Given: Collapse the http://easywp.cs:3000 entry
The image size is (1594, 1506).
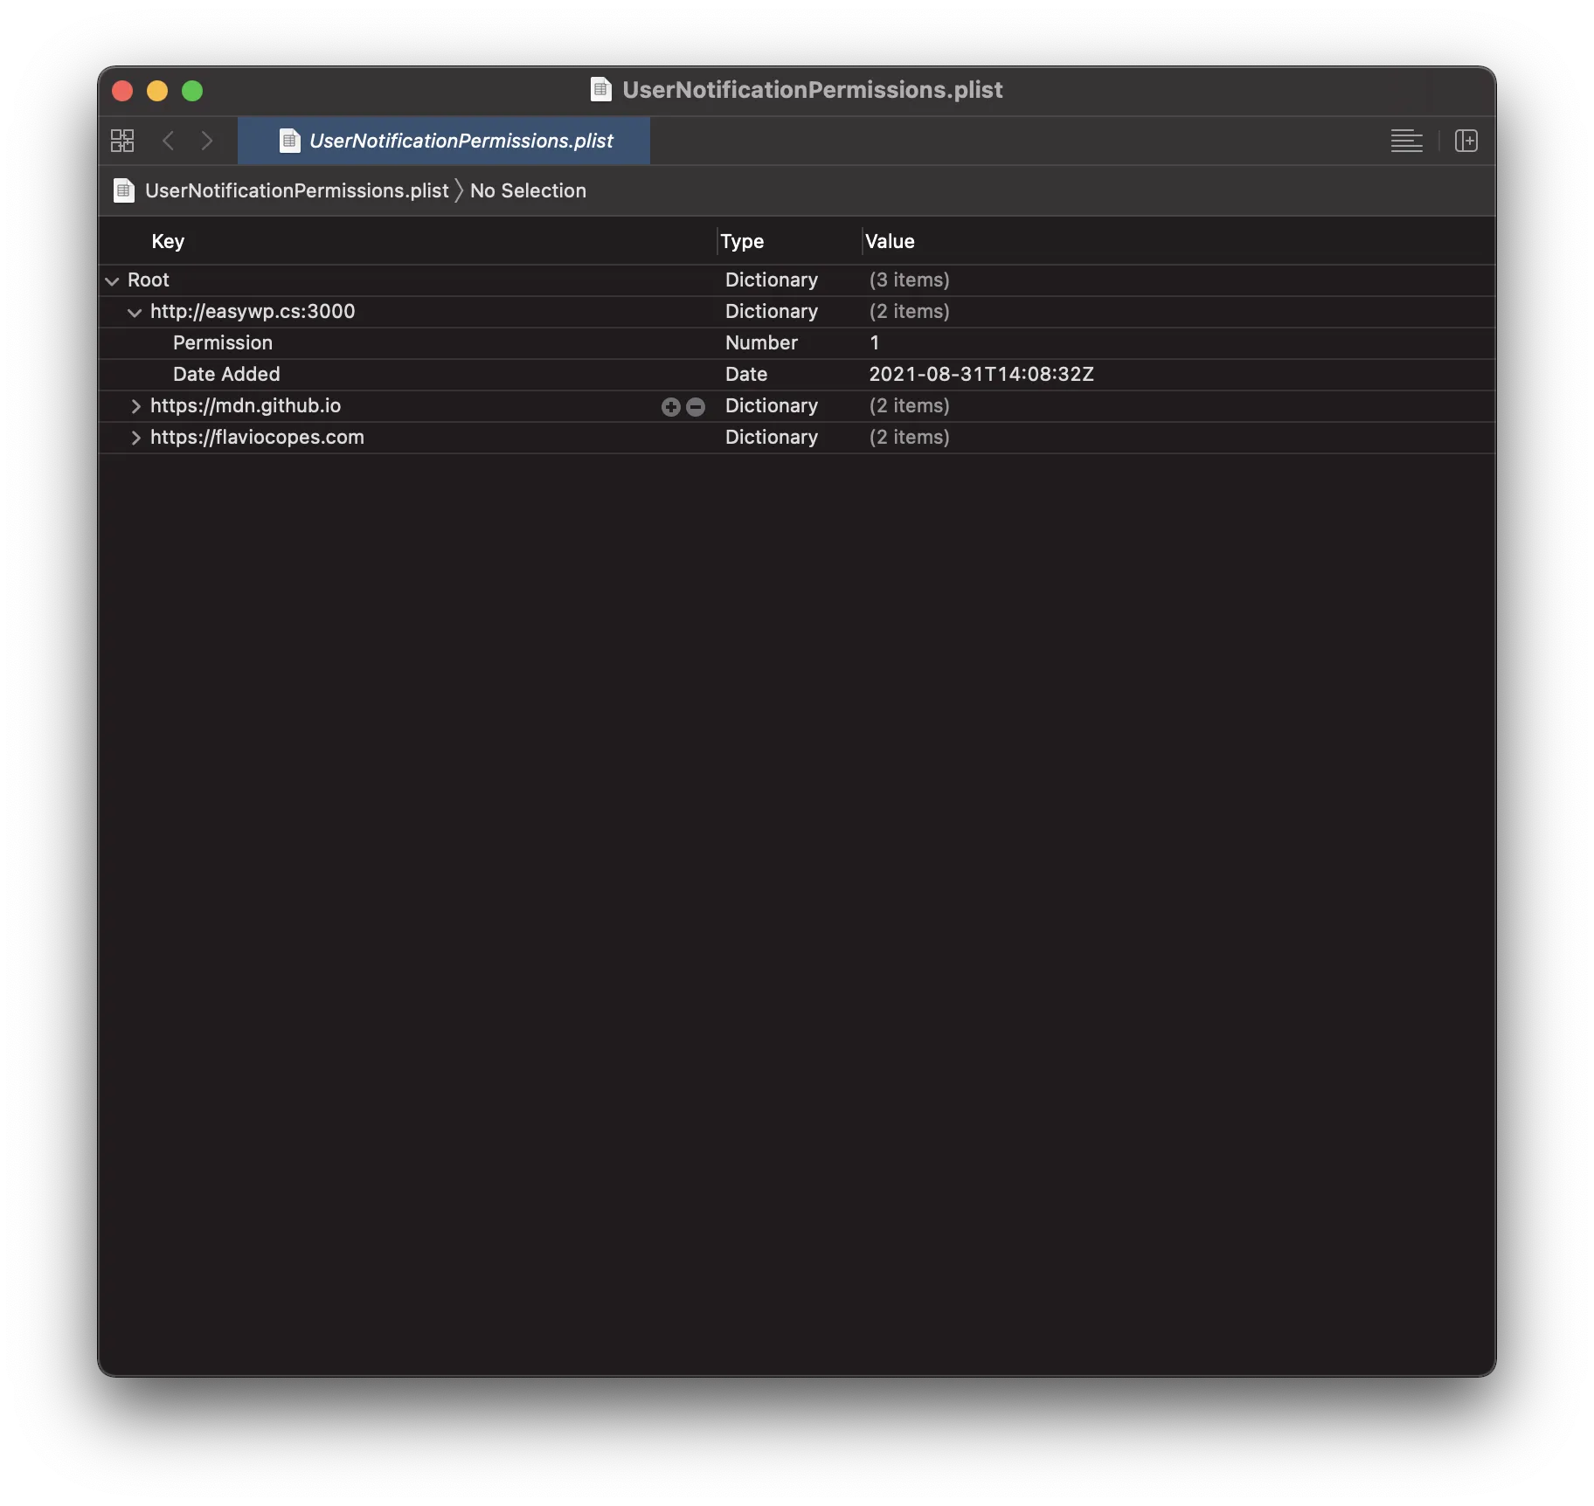Looking at the screenshot, I should [x=135, y=312].
